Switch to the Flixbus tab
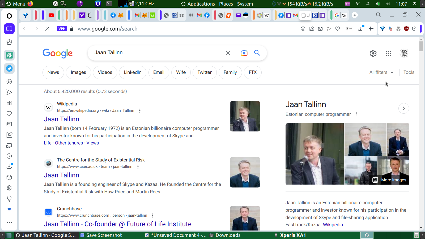Image resolution: width=425 pixels, height=239 pixels. point(152,15)
